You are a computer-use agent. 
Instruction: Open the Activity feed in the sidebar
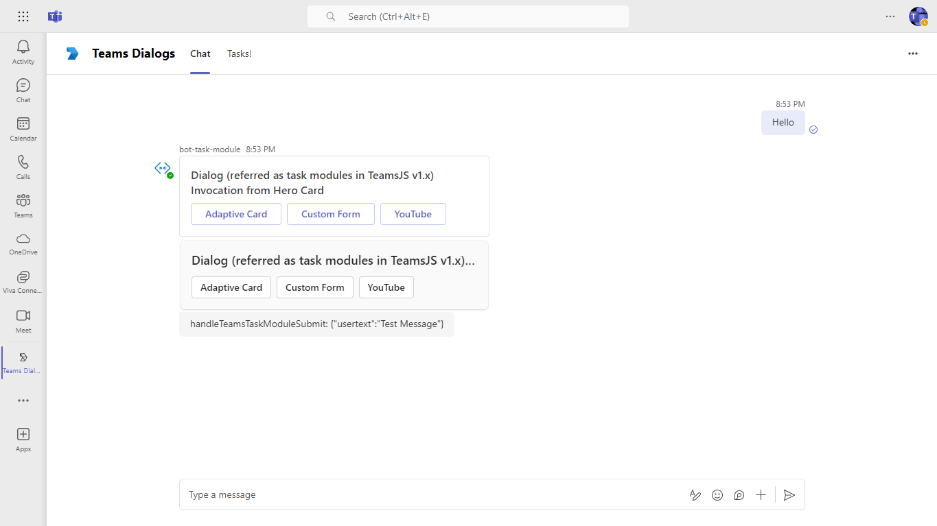23,51
